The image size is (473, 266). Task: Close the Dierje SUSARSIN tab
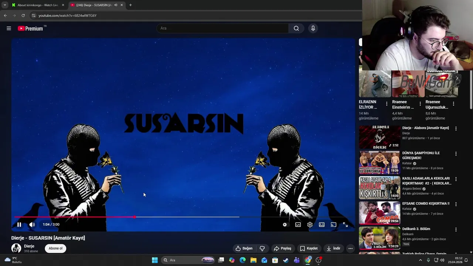pyautogui.click(x=122, y=5)
